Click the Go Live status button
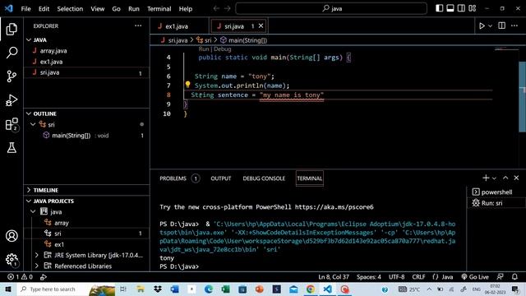The height and width of the screenshot is (296, 526). coord(475,277)
